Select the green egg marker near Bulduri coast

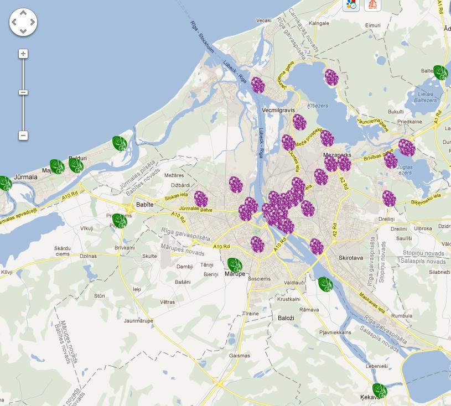[x=120, y=143]
